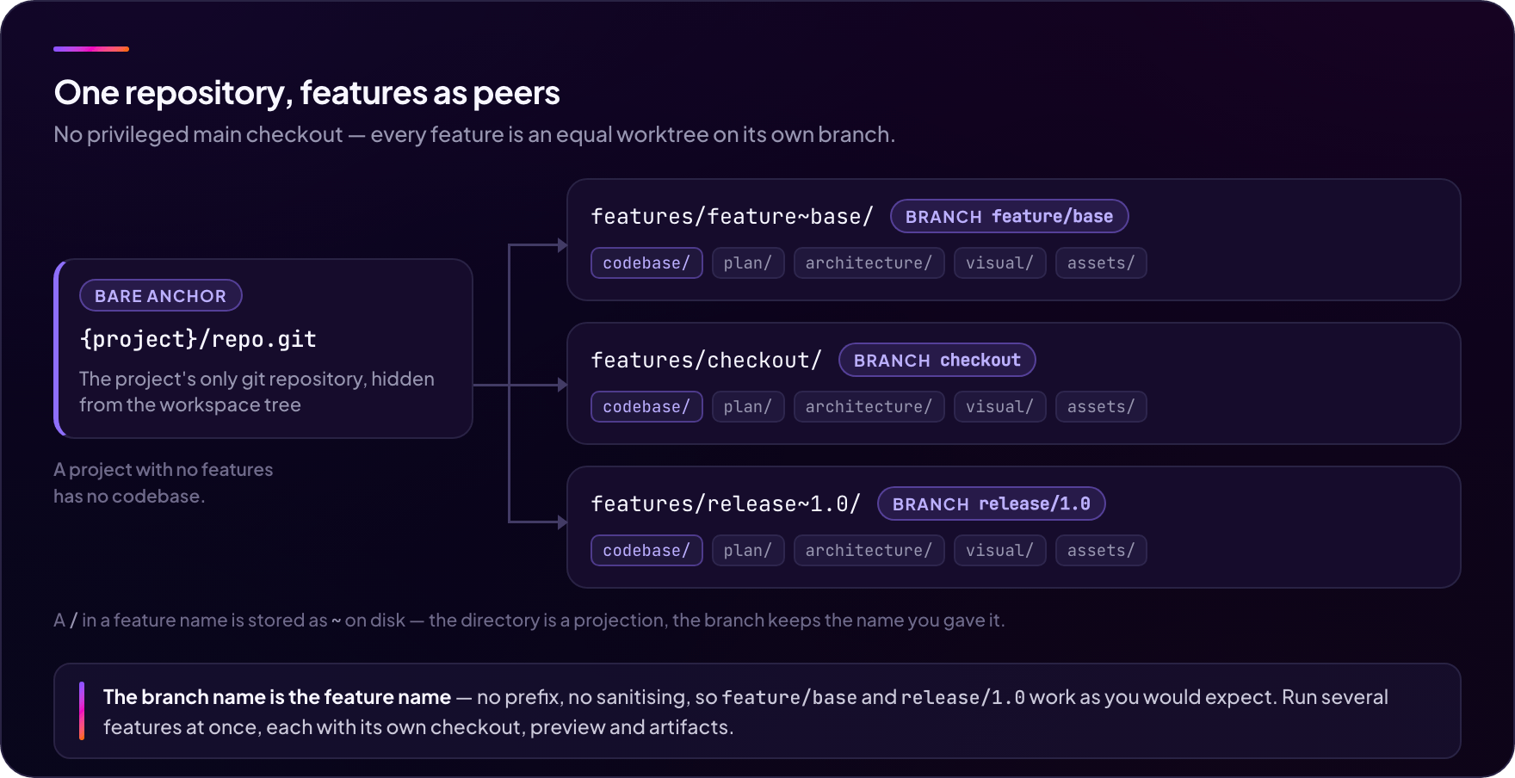Click note A project with no features
This screenshot has width=1515, height=778.
point(163,483)
